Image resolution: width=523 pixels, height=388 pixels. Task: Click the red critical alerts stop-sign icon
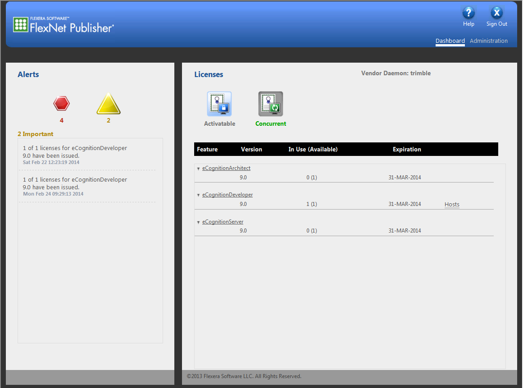[61, 104]
